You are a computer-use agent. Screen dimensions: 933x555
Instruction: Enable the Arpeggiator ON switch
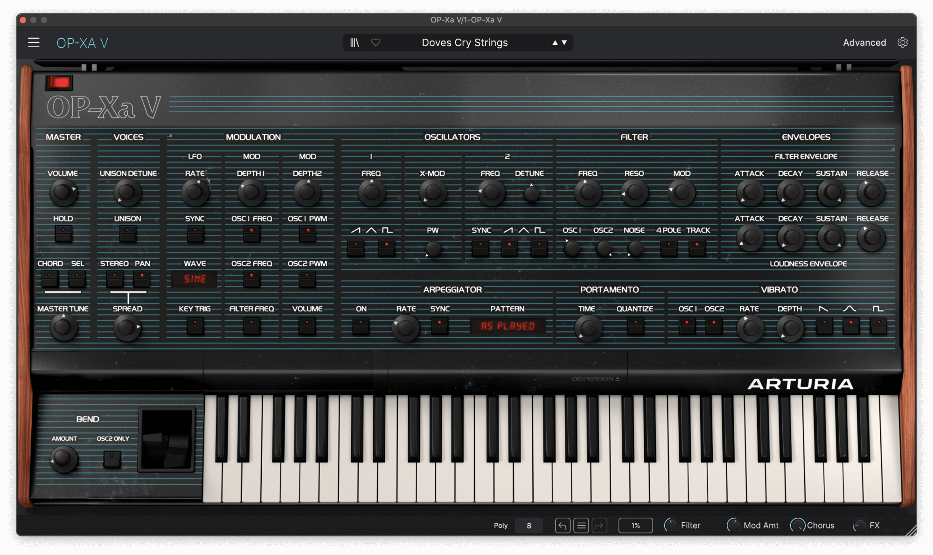tap(361, 325)
